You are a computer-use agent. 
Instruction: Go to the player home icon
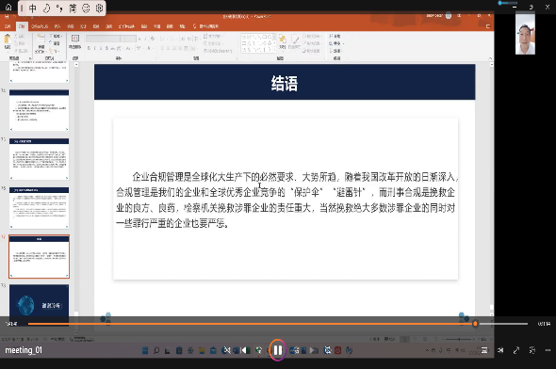pos(8,8)
